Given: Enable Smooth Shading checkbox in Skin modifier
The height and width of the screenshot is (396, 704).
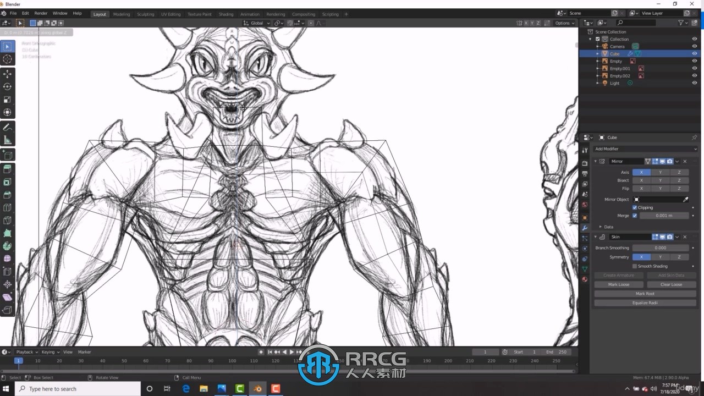Looking at the screenshot, I should [635, 266].
